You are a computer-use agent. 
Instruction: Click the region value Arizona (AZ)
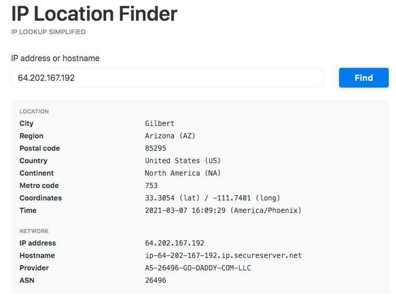click(x=170, y=136)
